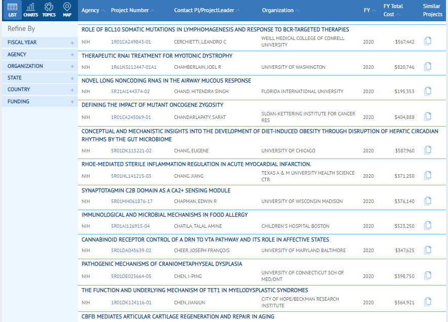Select PI name CHAMBERLAIN, JOEL R
The width and height of the screenshot is (448, 322).
[x=197, y=67]
